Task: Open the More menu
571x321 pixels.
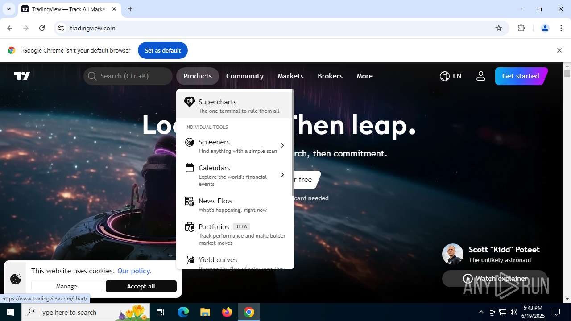Action: pos(364,76)
